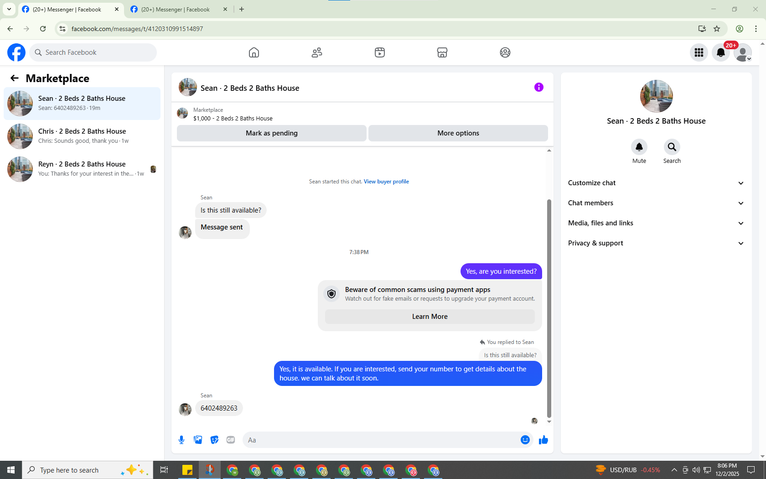
Task: Select the first Messenger browser tab
Action: click(71, 10)
